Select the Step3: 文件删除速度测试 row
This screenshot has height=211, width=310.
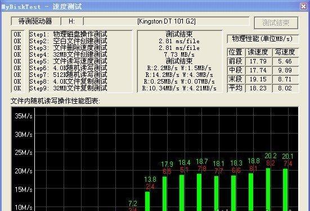tap(68, 48)
